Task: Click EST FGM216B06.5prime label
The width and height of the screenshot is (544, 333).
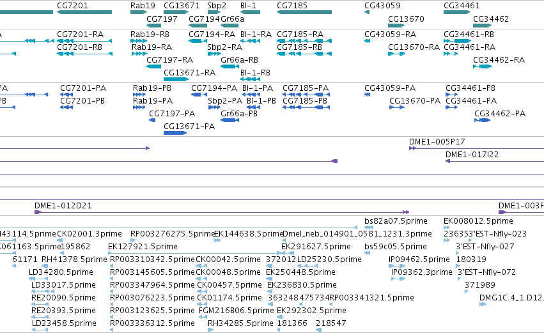Action: click(x=237, y=311)
